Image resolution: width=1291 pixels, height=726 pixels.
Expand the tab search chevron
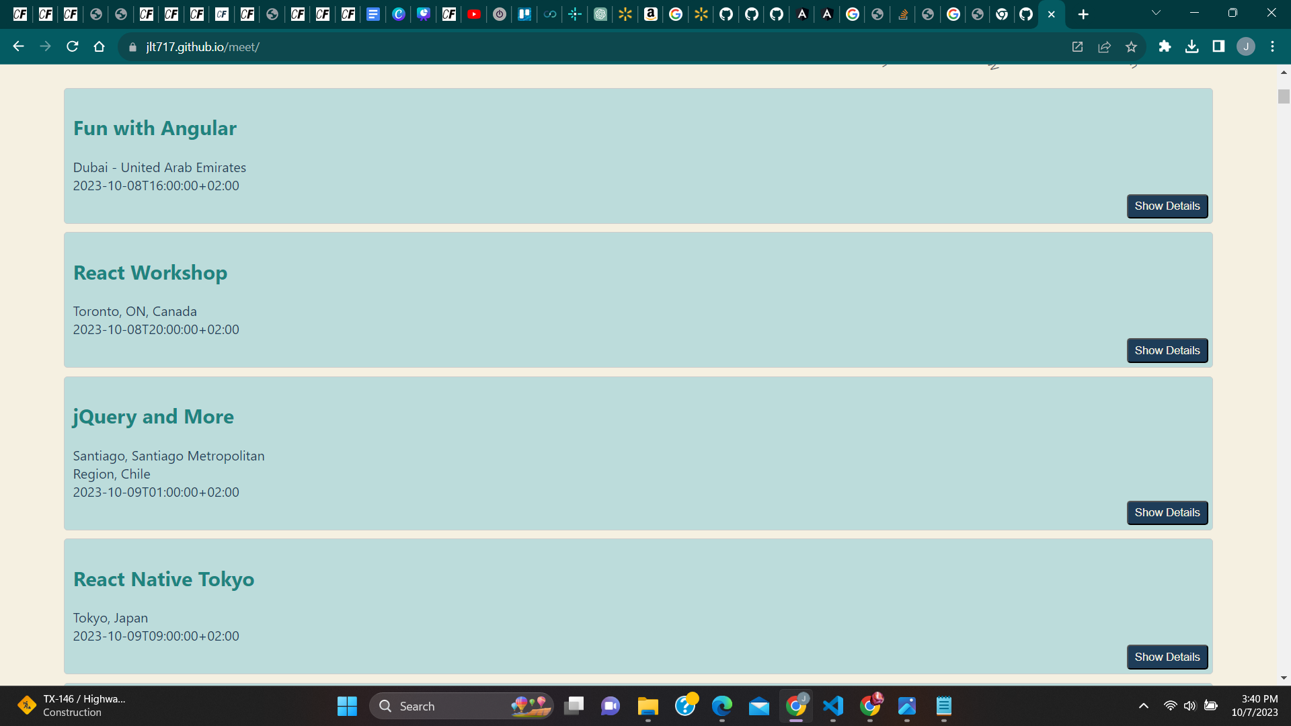click(1156, 13)
